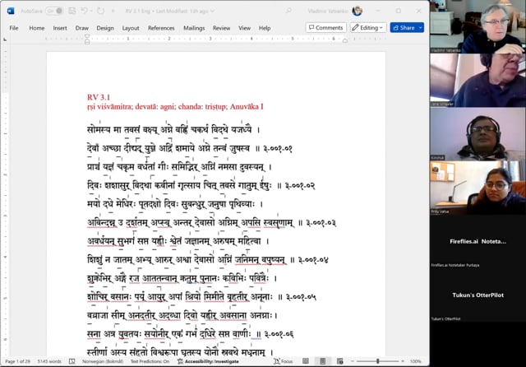Enable Focus mode from status bar
This screenshot has height=367, width=526.
(284, 361)
